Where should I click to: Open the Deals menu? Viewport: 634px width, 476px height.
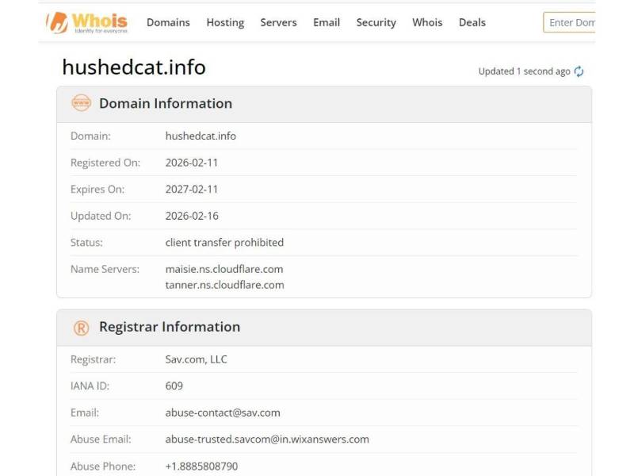472,23
